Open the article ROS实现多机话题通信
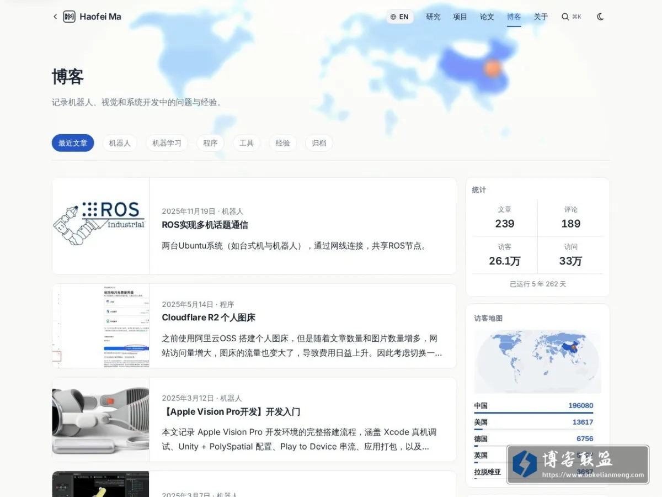This screenshot has width=662, height=497. [205, 225]
